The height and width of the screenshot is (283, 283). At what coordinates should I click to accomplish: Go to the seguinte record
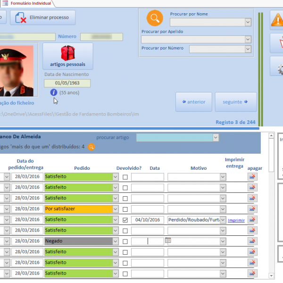(236, 101)
